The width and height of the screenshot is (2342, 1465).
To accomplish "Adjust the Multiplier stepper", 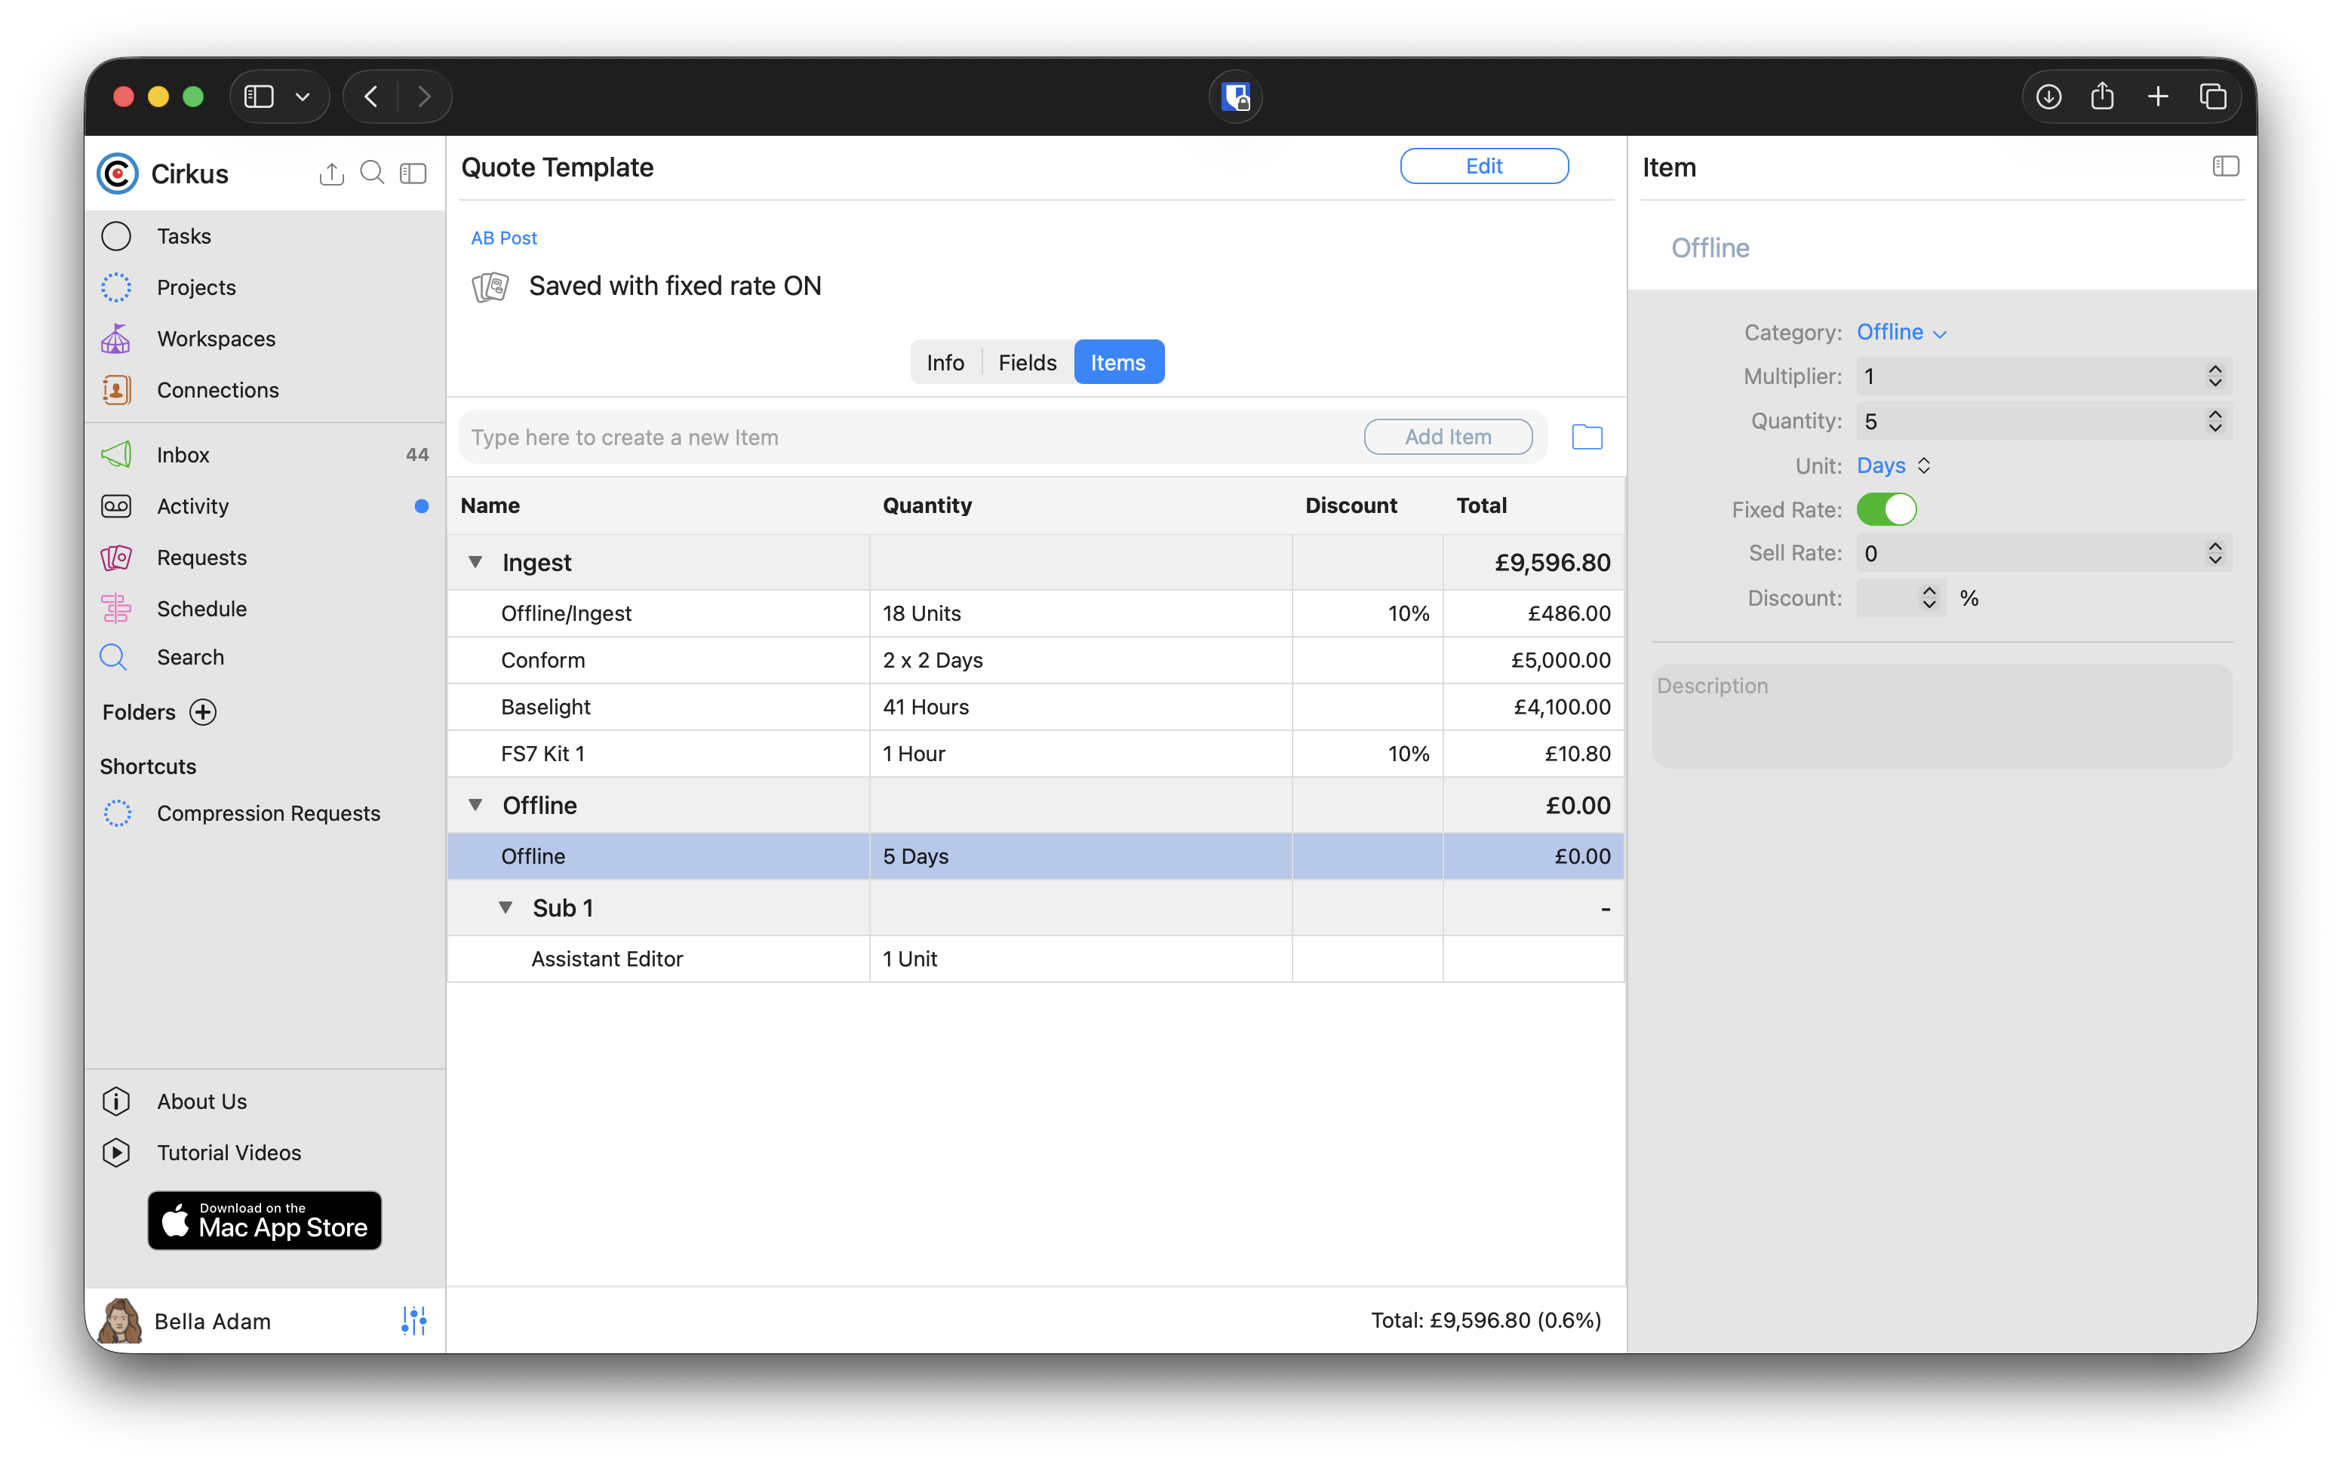I will point(2215,376).
